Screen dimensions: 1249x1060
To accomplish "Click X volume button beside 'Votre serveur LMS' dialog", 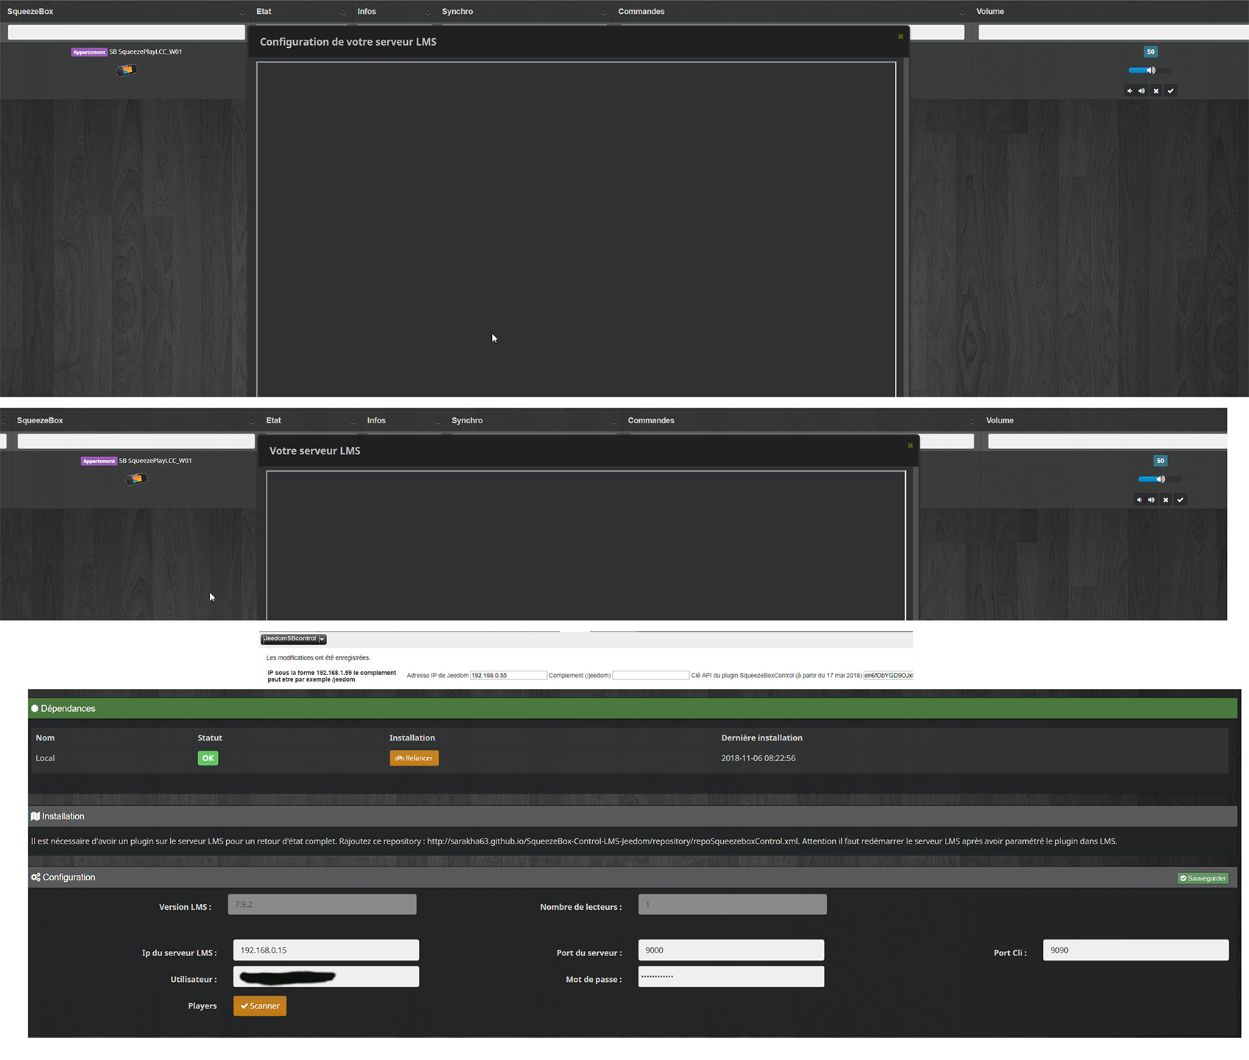I will pyautogui.click(x=1166, y=500).
